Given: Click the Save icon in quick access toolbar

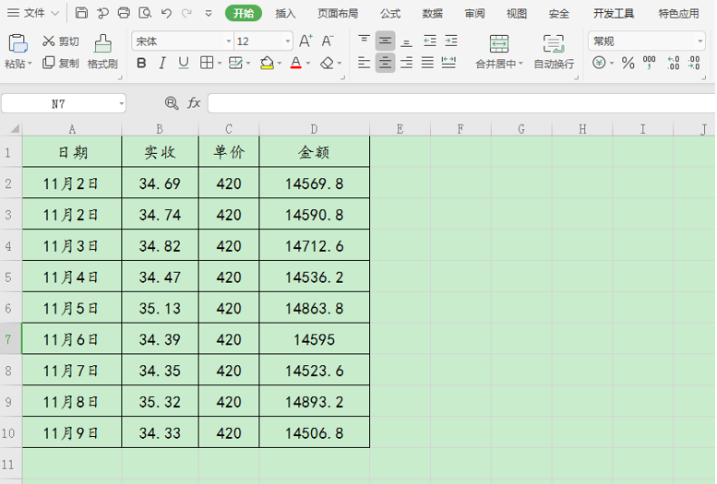Looking at the screenshot, I should [x=81, y=13].
